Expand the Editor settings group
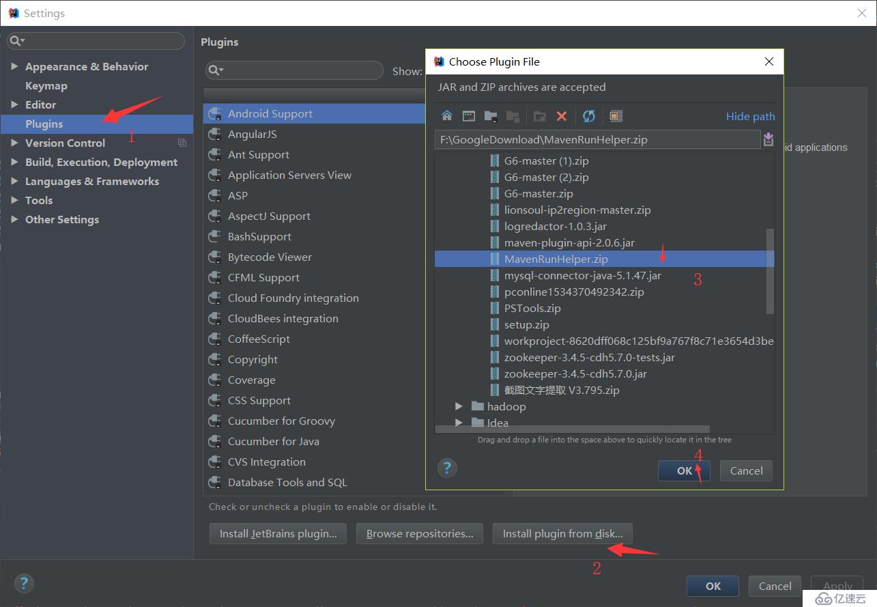This screenshot has height=607, width=877. click(14, 104)
